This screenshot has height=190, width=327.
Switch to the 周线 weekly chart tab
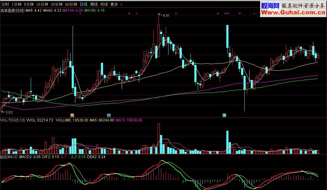94,4
